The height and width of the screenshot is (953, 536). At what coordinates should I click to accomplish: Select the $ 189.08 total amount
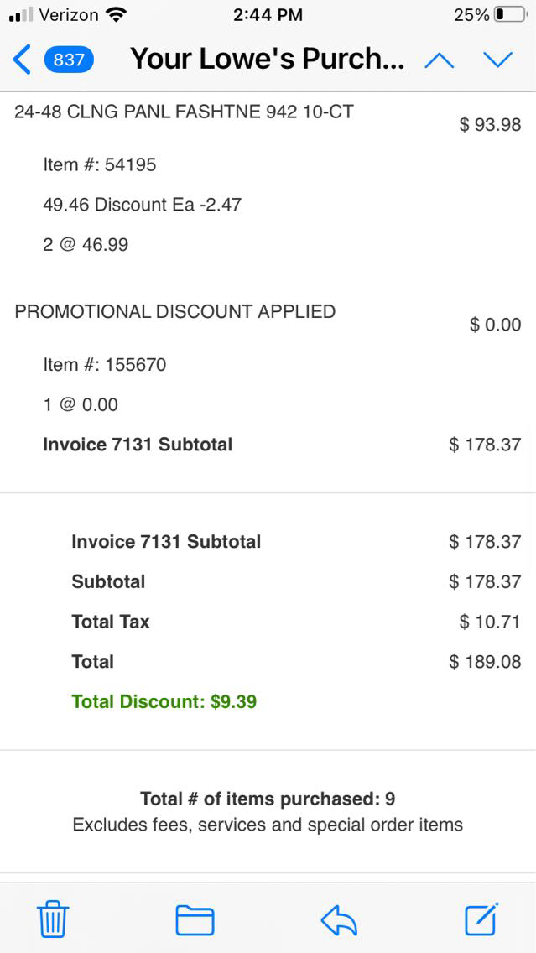pos(485,662)
